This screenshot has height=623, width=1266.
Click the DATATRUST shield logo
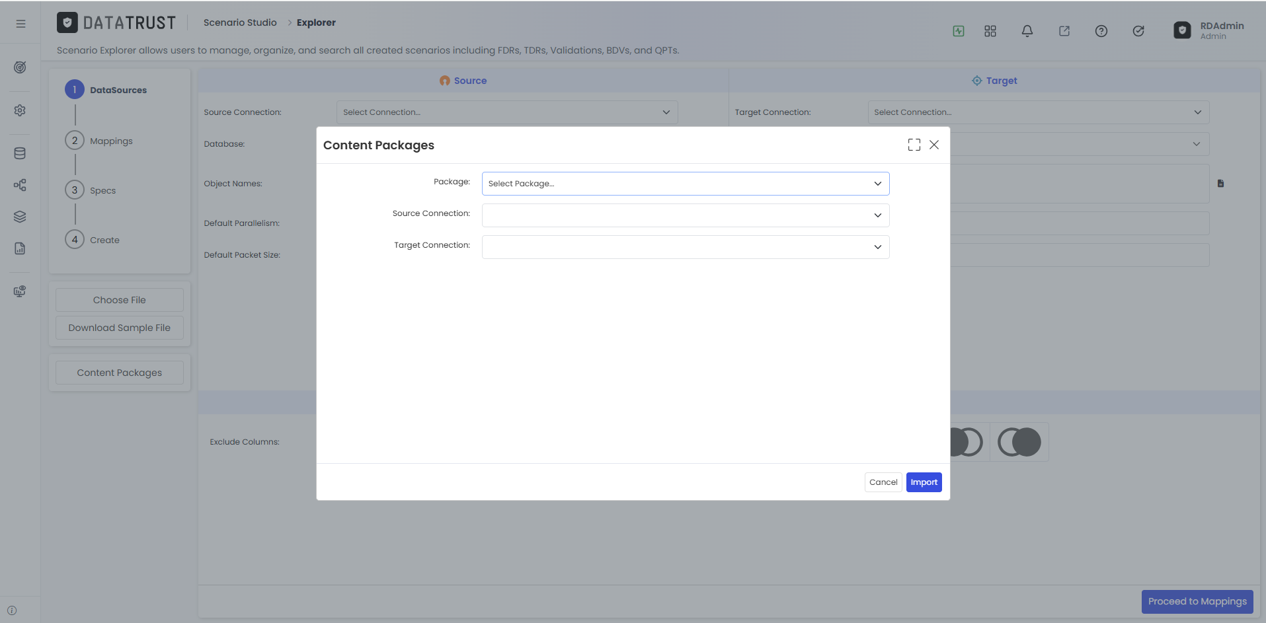pos(67,23)
